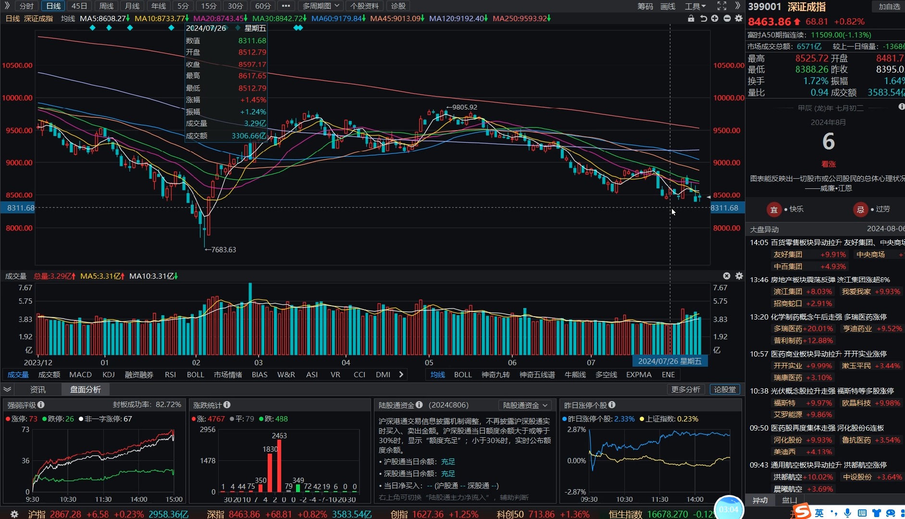Click 滨江集团 stock link in news list
The width and height of the screenshot is (905, 519).
[x=788, y=291]
